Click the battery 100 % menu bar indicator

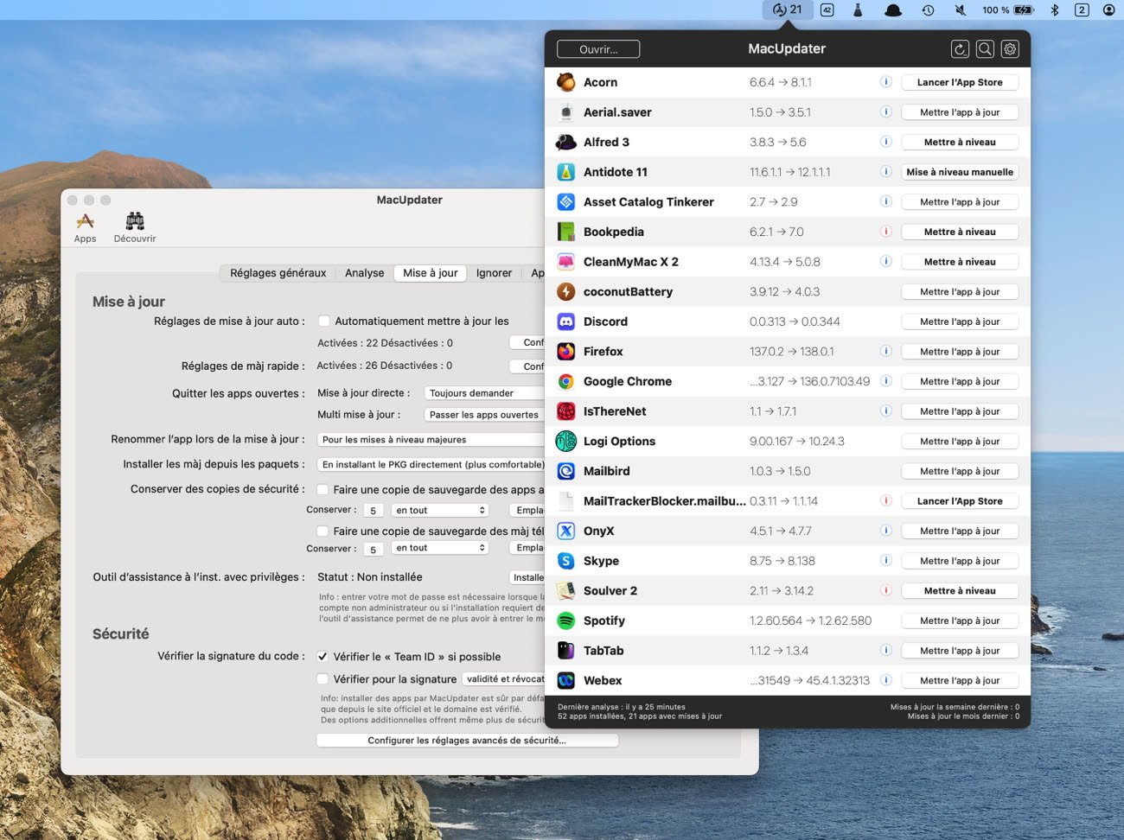tap(1007, 10)
